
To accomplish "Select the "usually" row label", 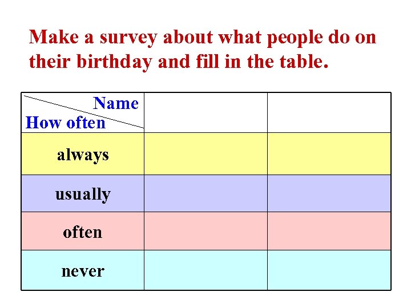I will pos(83,194).
